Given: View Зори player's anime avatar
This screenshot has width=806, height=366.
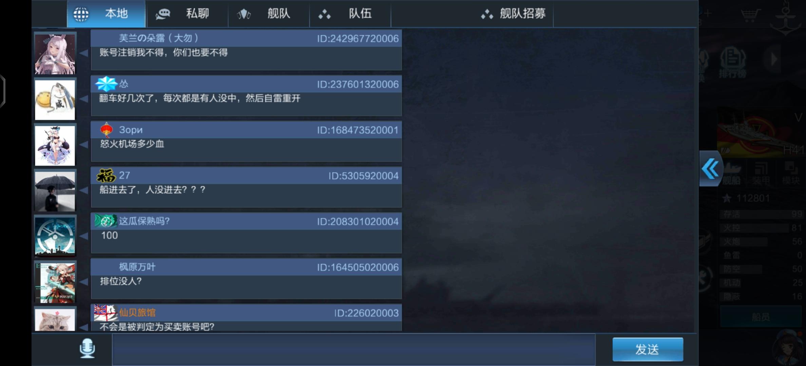Looking at the screenshot, I should tap(55, 145).
